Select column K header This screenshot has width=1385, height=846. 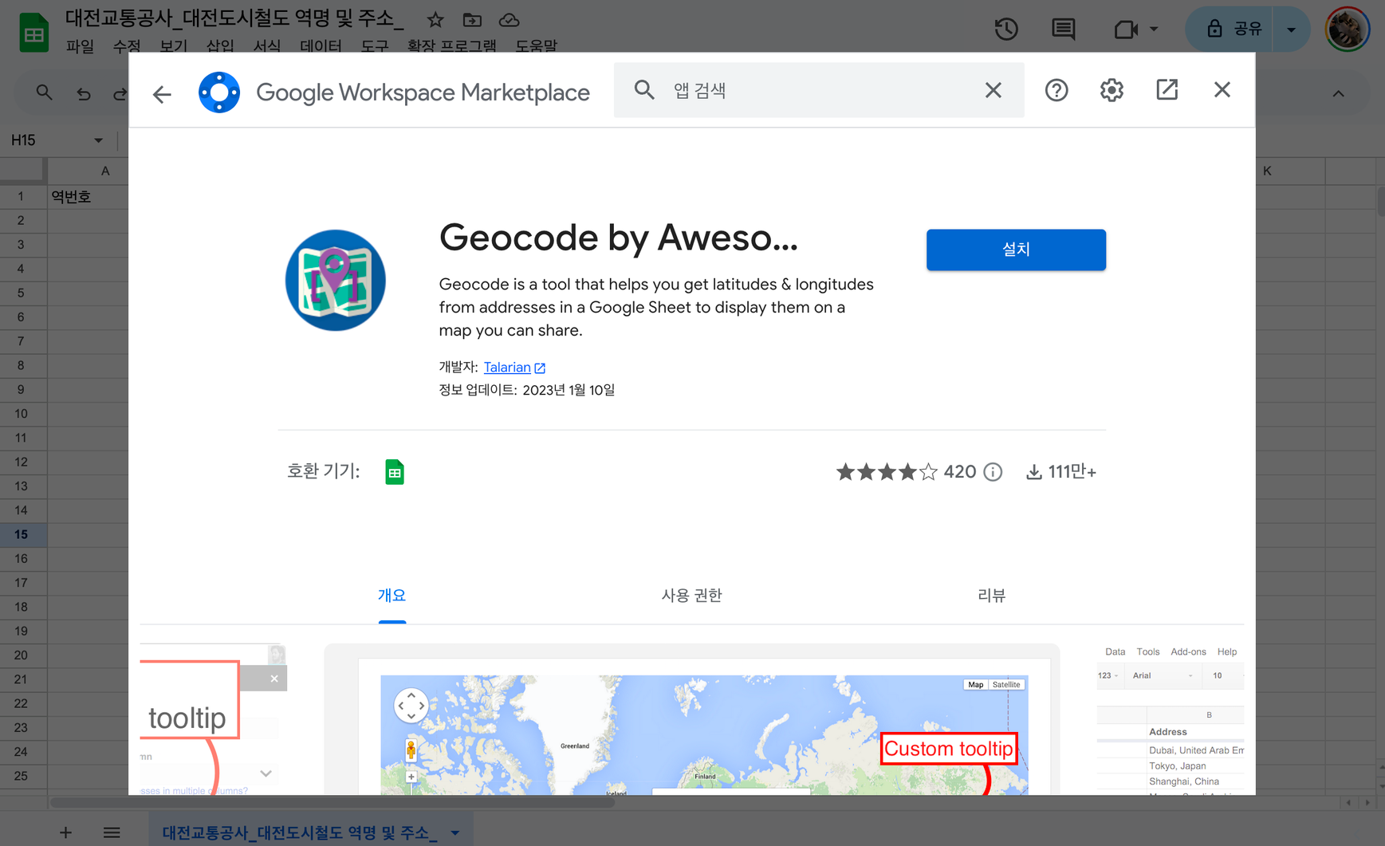point(1290,171)
